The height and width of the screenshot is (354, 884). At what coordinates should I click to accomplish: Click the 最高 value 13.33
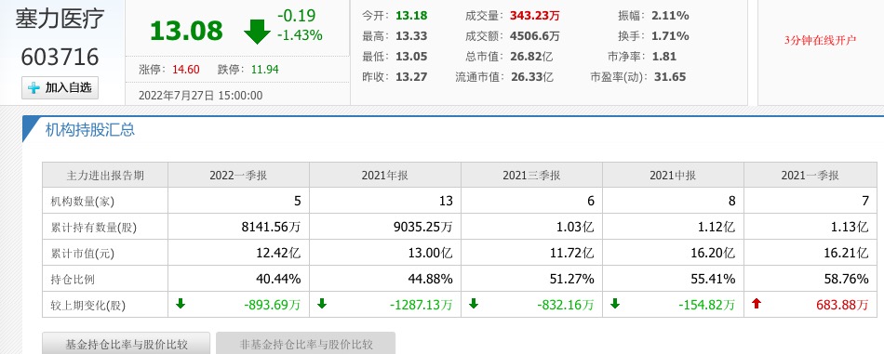point(411,36)
